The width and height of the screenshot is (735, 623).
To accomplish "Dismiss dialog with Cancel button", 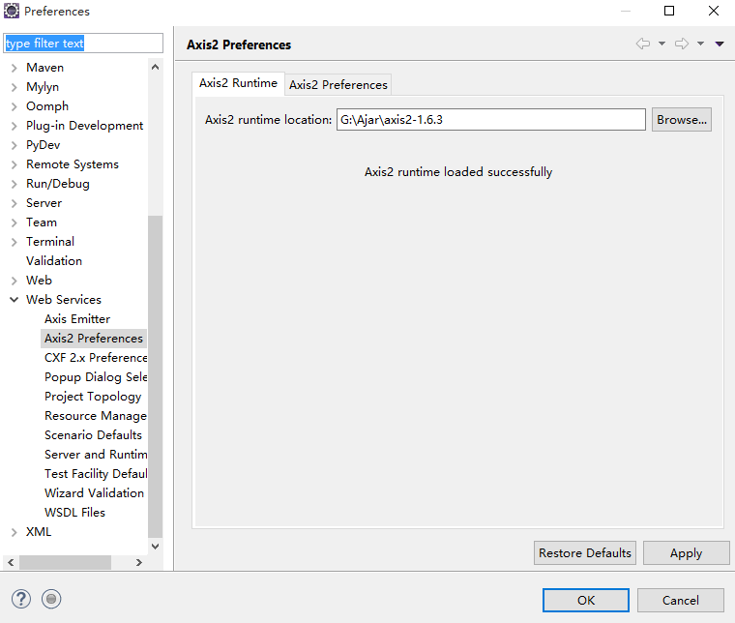I will tap(680, 601).
